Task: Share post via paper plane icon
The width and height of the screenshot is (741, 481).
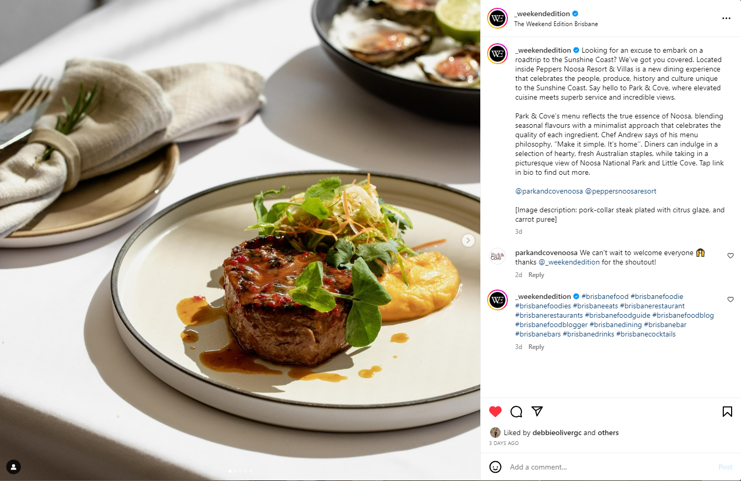Action: coord(537,412)
